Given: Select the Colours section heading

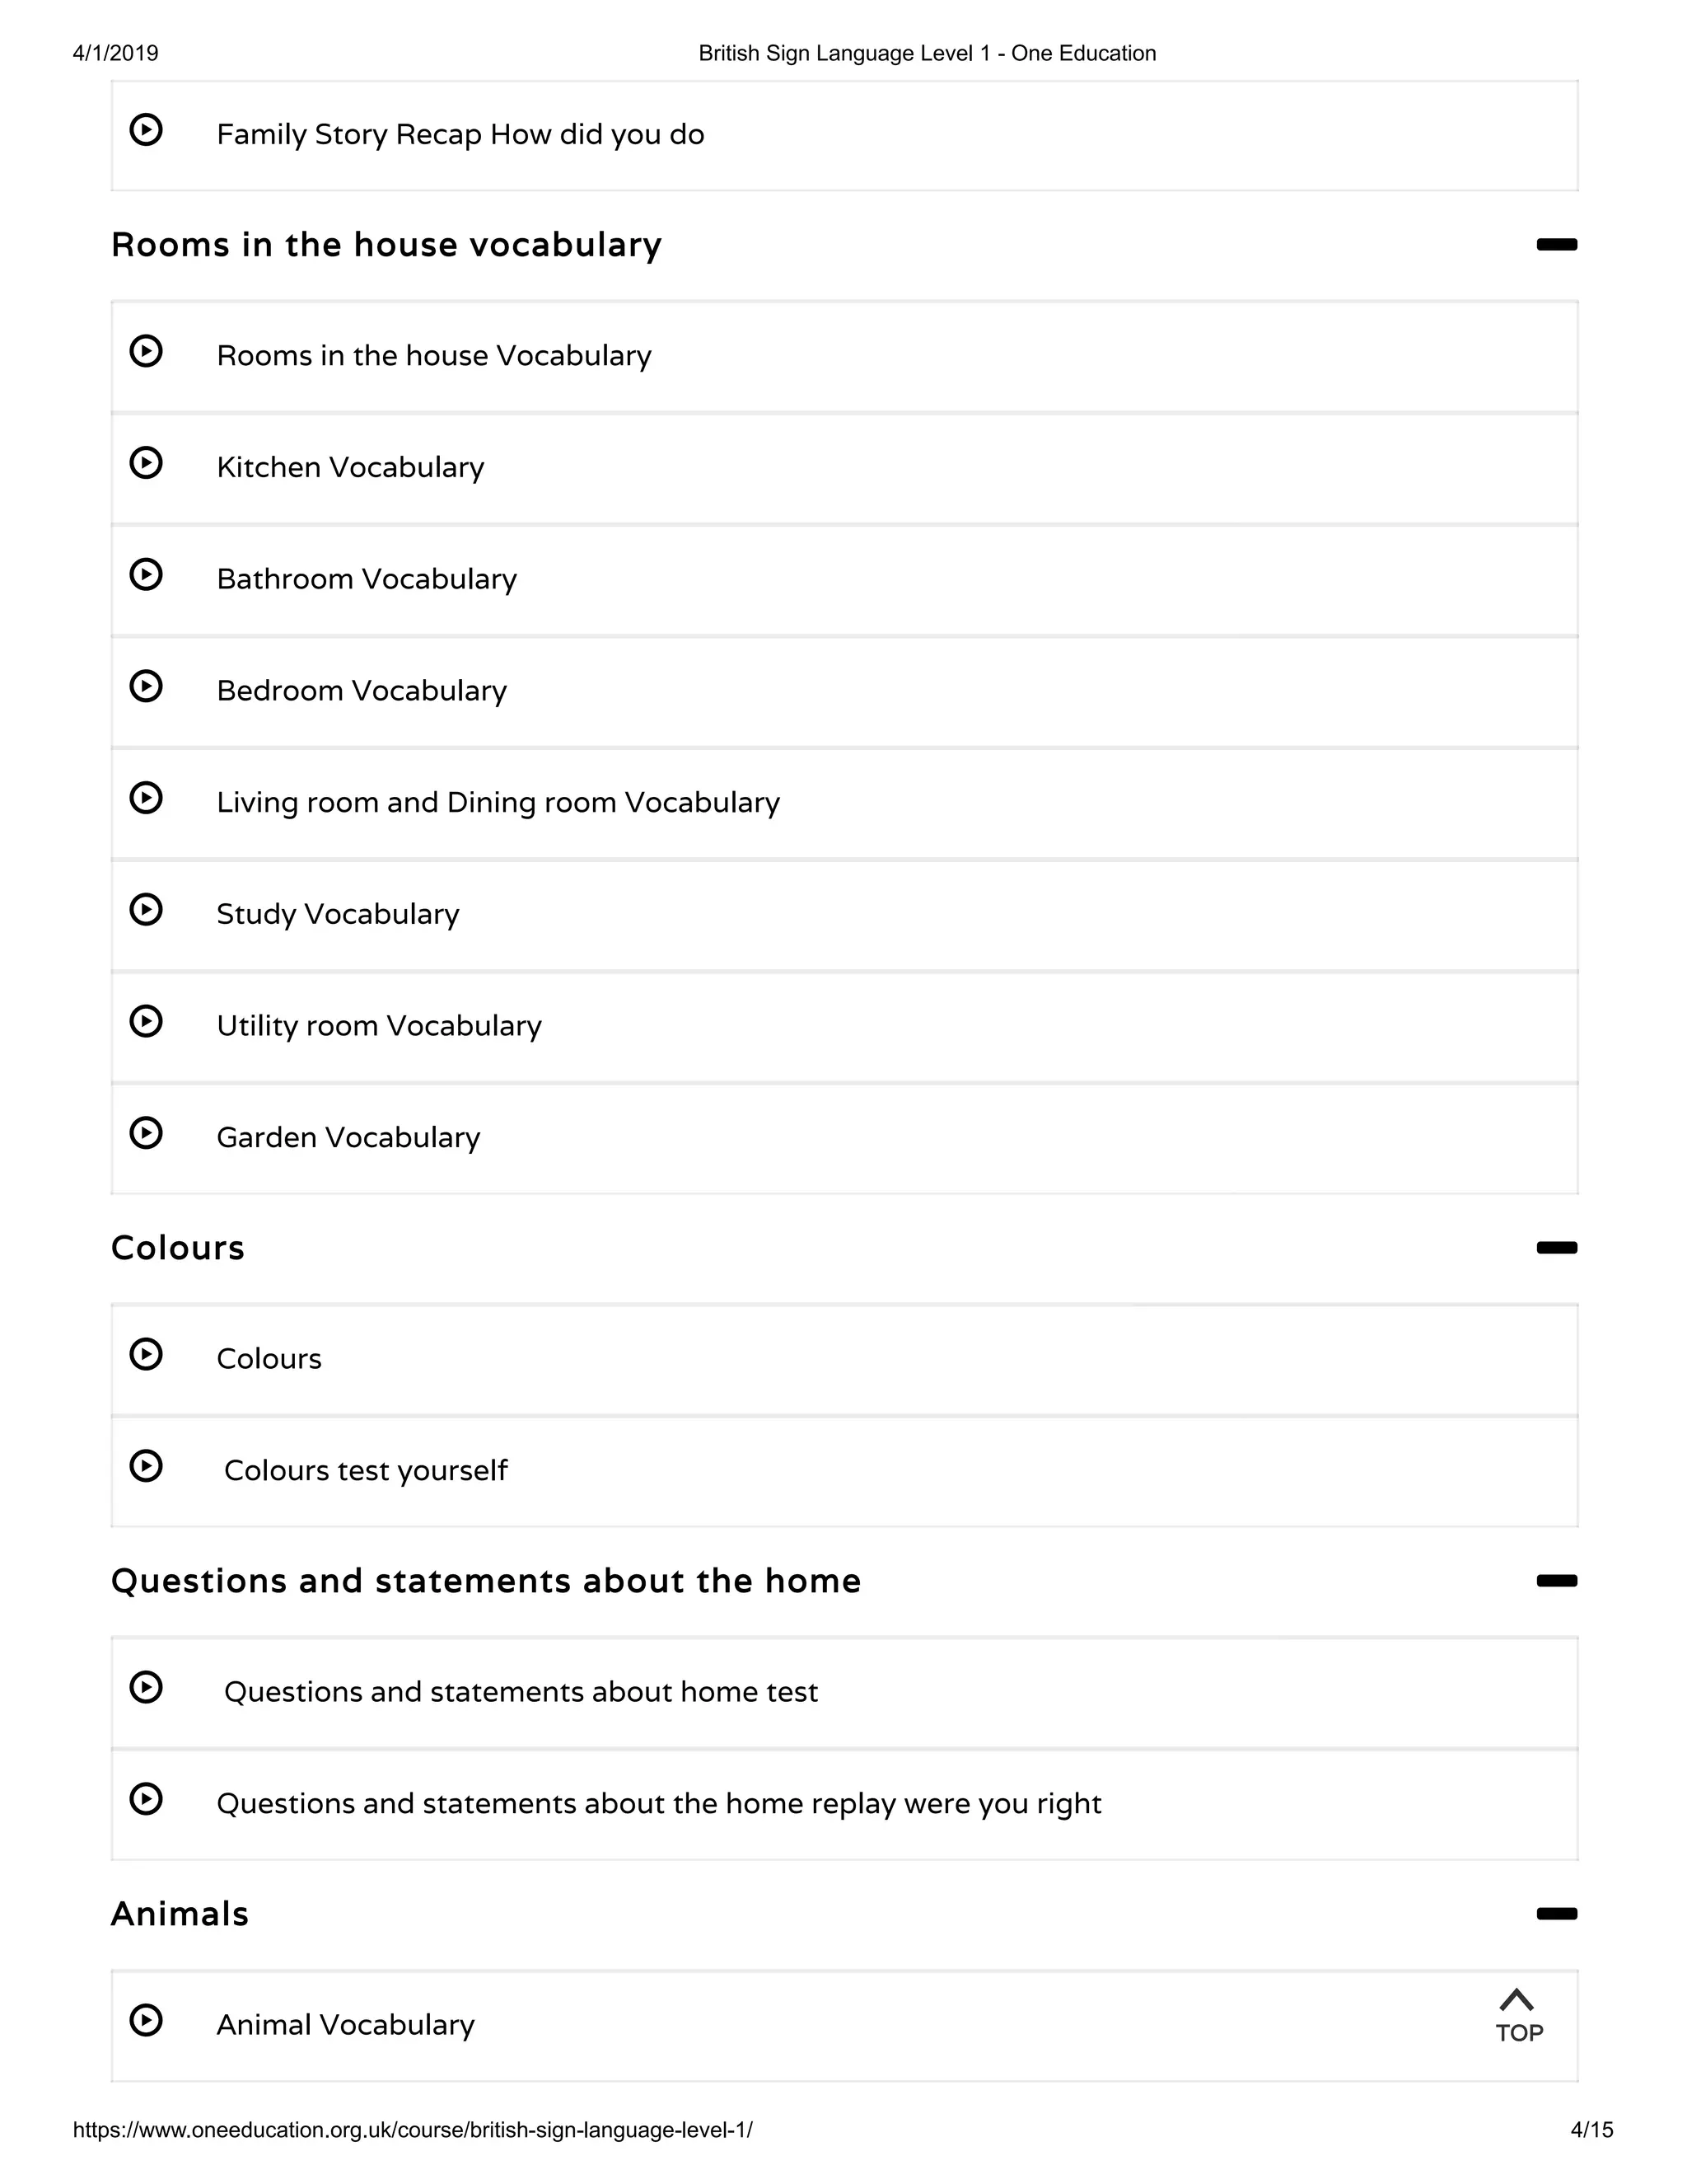Looking at the screenshot, I should pos(178,1248).
